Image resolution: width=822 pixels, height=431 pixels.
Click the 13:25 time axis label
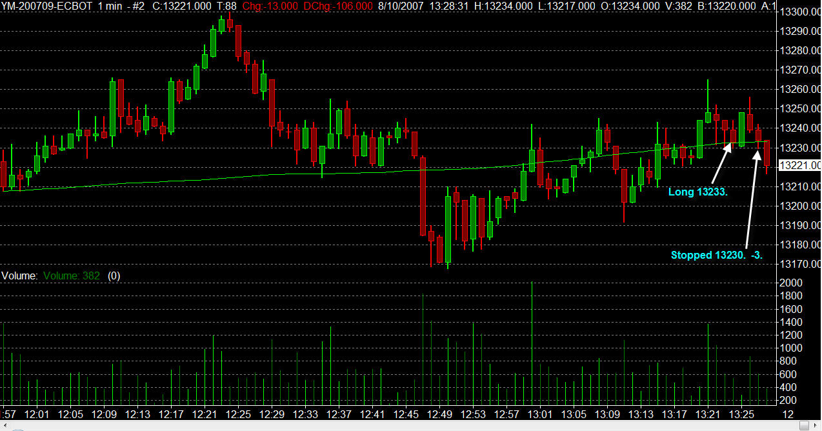coord(741,414)
